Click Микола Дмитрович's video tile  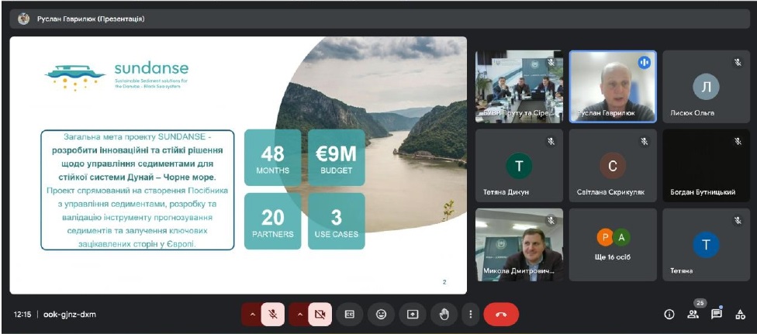pos(519,244)
